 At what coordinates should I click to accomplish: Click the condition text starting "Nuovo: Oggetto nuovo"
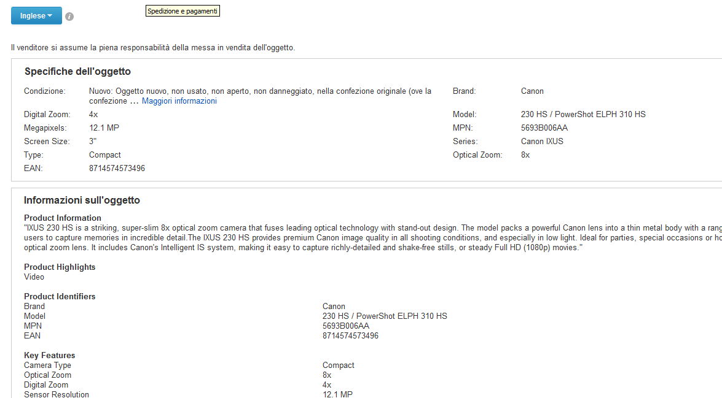260,96
